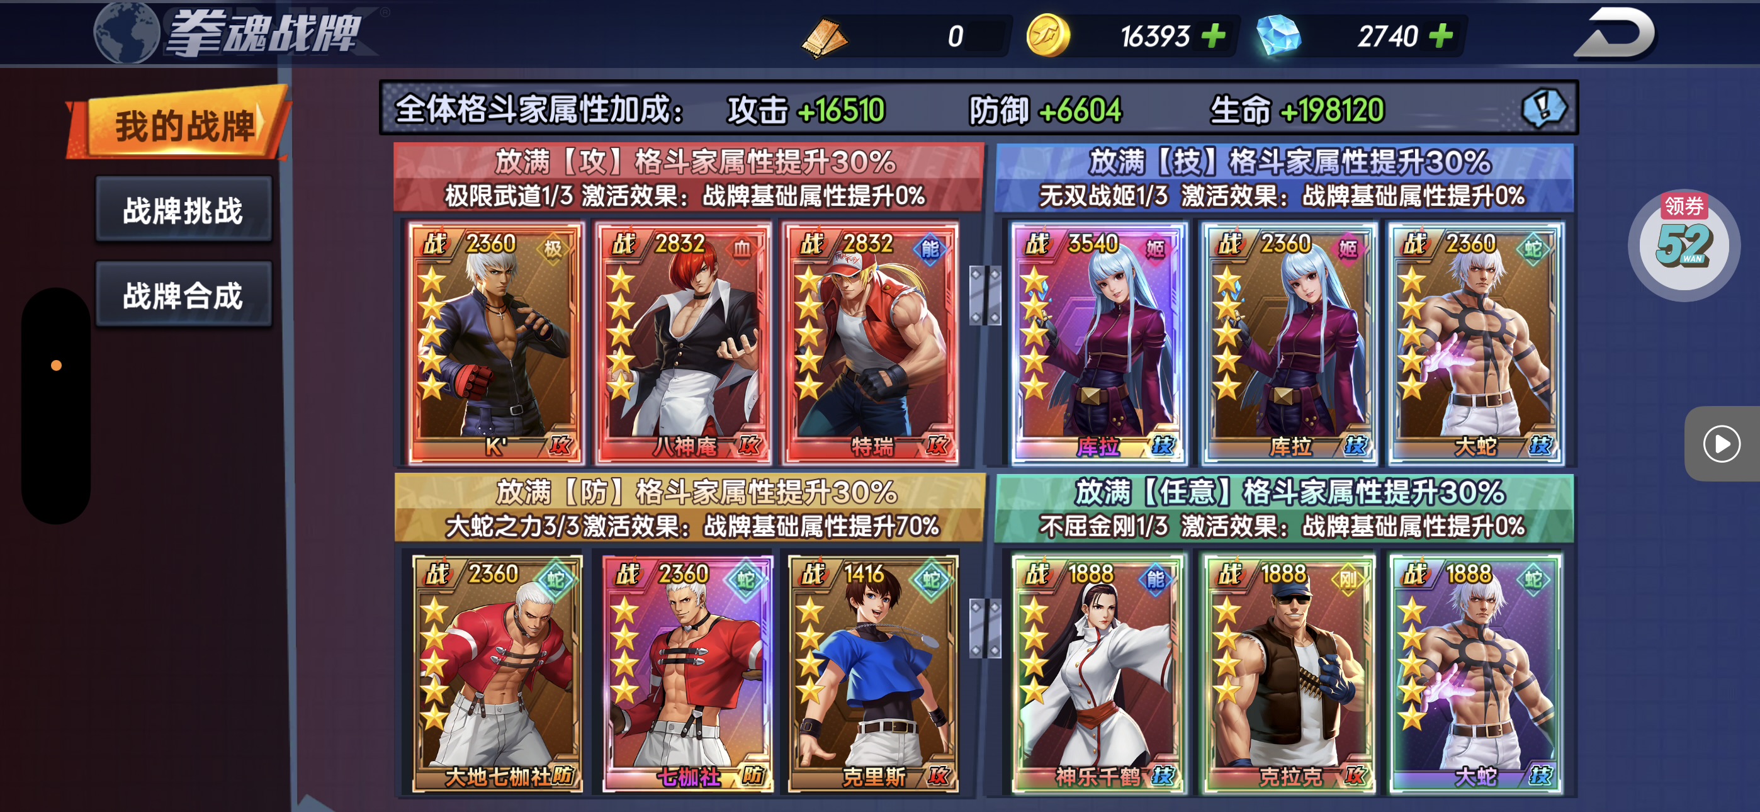1760x812 pixels.
Task: Expand the side play-arrow panel
Action: click(x=1722, y=444)
